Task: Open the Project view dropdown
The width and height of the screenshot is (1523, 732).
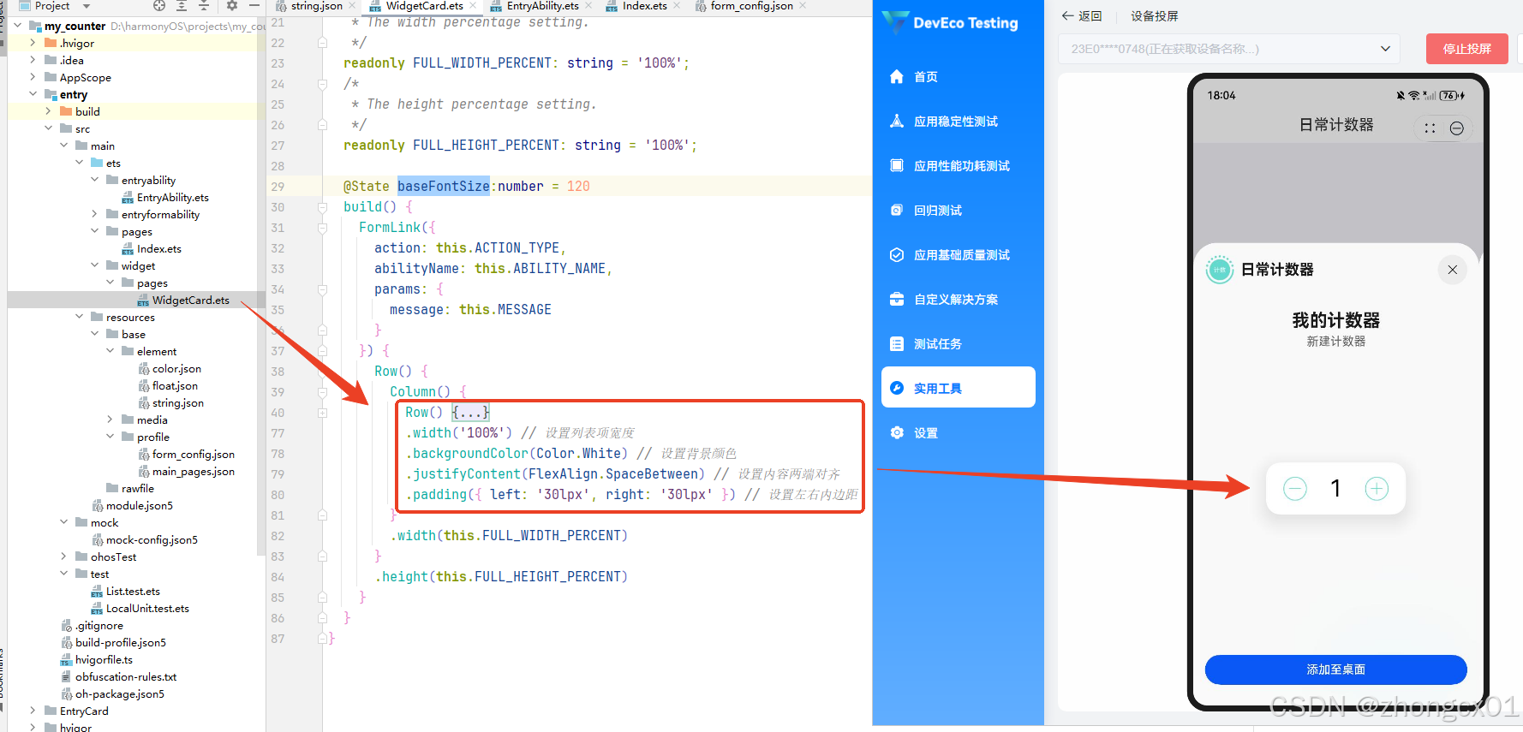Action: pos(86,6)
